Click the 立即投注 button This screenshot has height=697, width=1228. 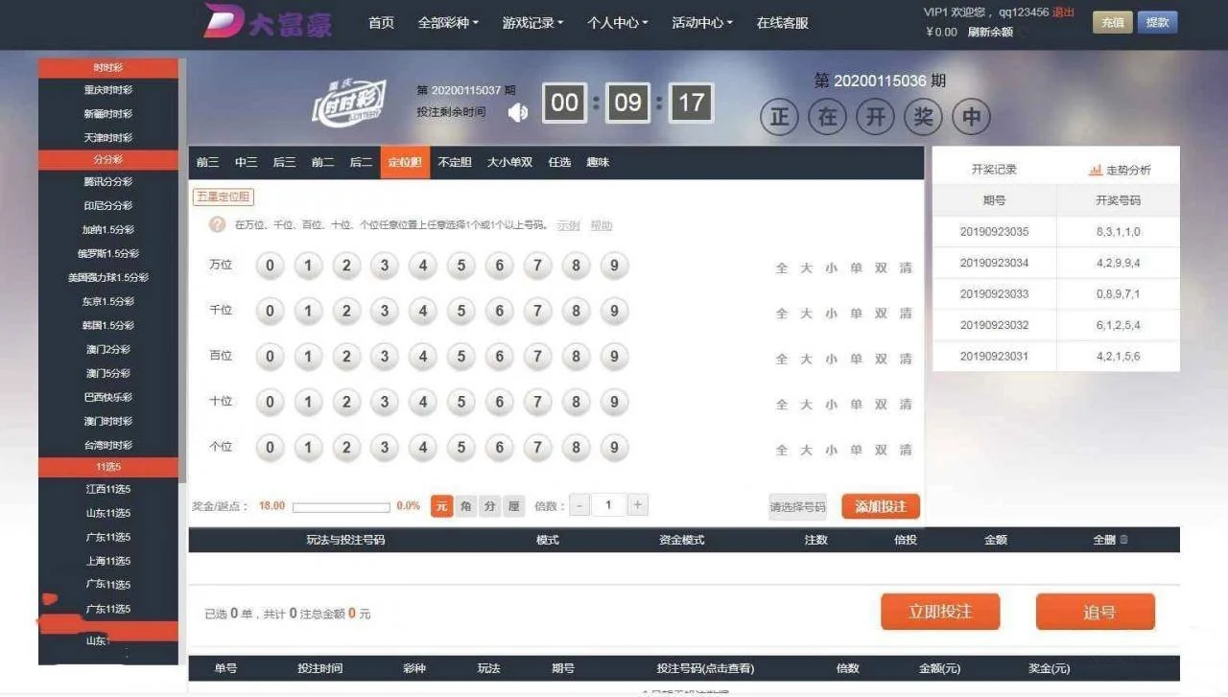click(x=940, y=612)
